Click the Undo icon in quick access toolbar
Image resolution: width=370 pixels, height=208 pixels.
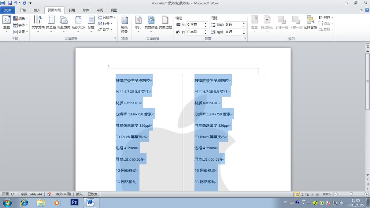pos(16,3)
